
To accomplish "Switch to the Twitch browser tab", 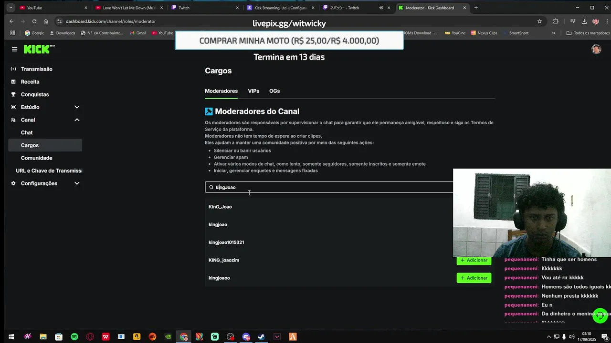I will (204, 8).
